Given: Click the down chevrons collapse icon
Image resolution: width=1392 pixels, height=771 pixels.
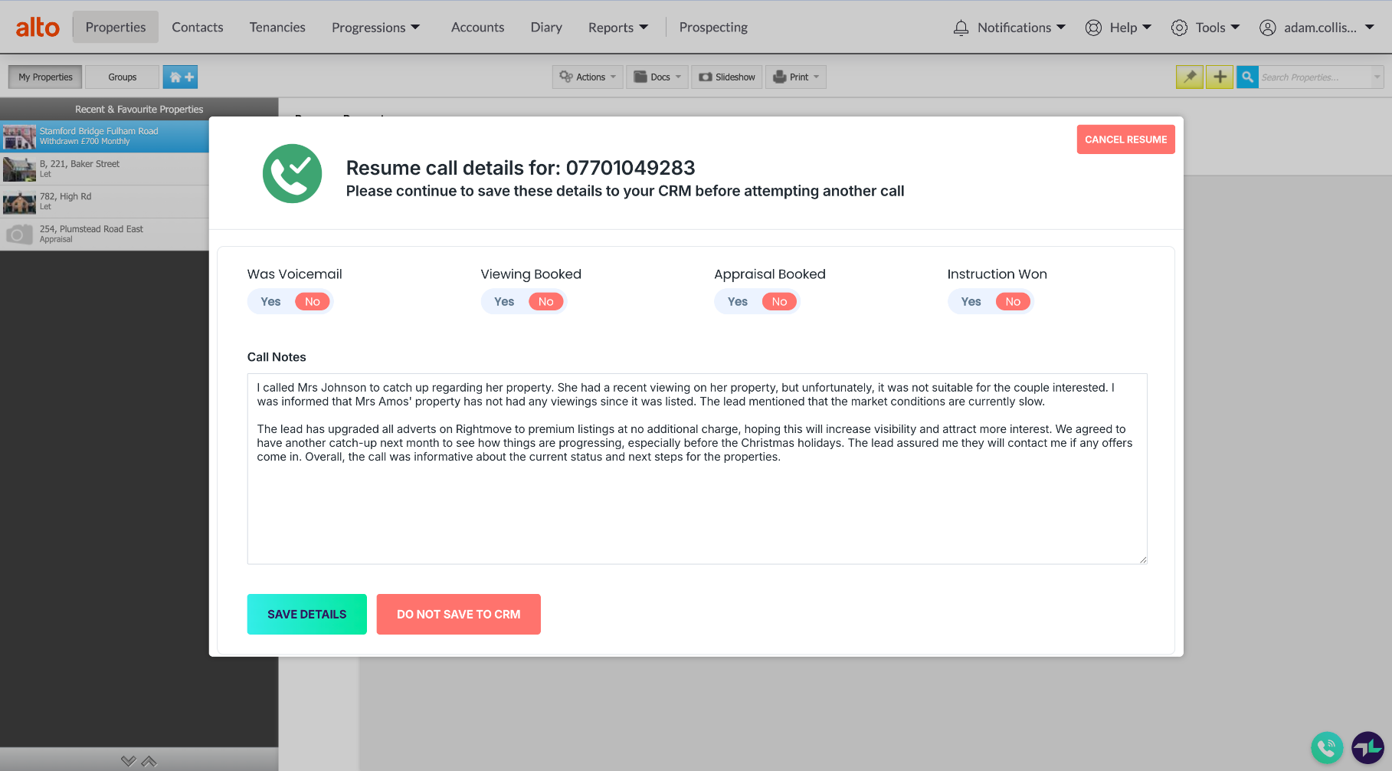Looking at the screenshot, I should coord(128,761).
